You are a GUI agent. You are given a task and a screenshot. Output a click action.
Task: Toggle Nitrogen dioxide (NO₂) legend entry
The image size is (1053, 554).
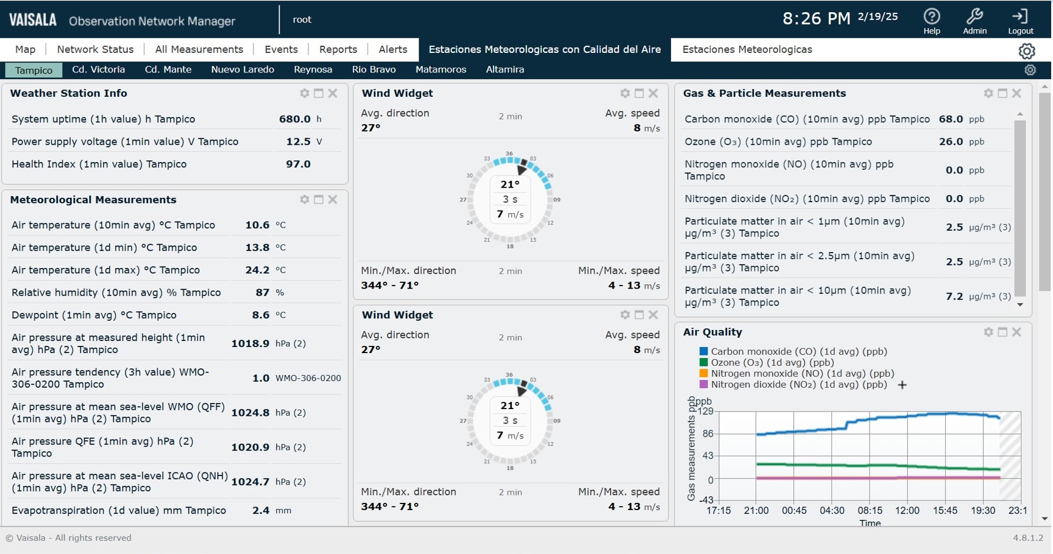[798, 385]
